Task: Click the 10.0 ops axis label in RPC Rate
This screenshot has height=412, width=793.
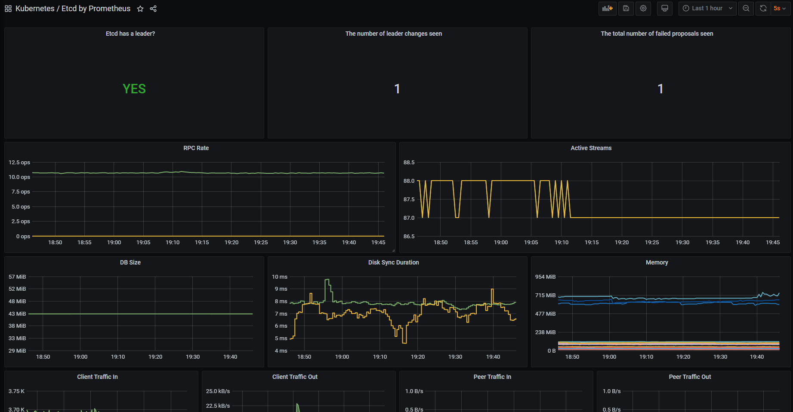Action: (19, 177)
